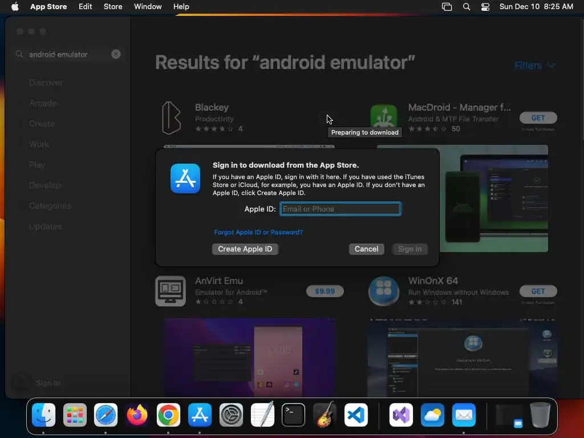This screenshot has width=584, height=438.
Task: Open the App Store menu
Action: 48,6
